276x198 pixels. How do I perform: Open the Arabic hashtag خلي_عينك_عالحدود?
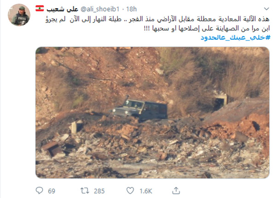coord(236,38)
